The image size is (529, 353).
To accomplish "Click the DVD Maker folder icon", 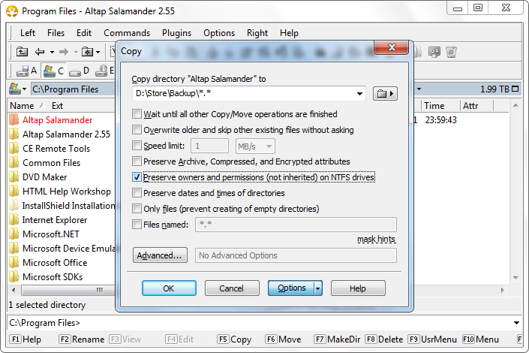I will coord(14,176).
